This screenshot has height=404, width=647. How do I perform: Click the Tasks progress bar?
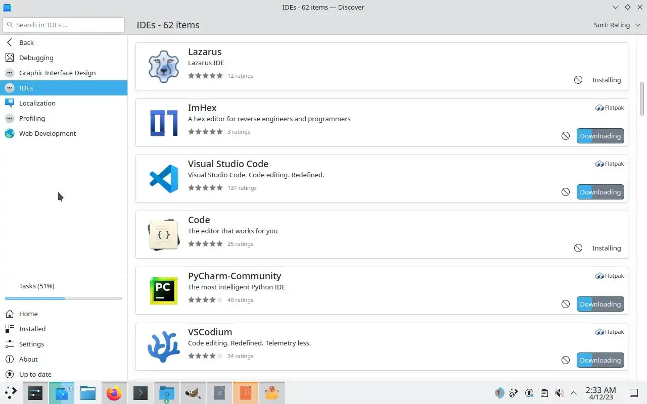coord(64,298)
